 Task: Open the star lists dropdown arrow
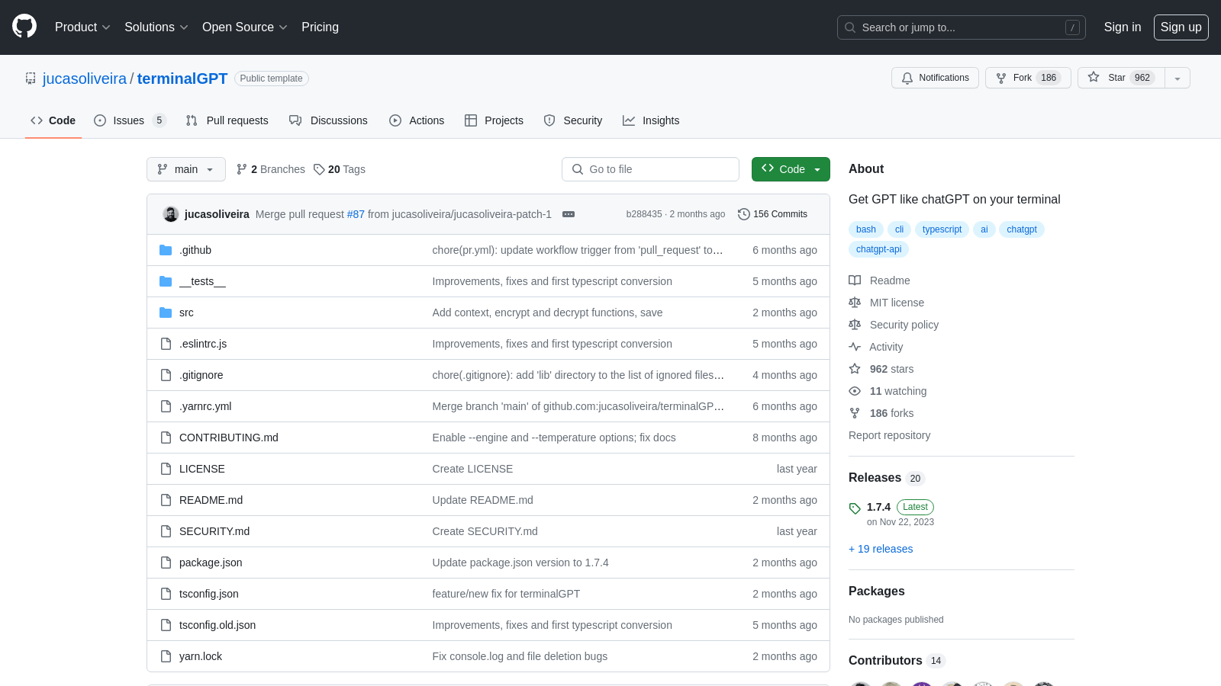pos(1178,78)
